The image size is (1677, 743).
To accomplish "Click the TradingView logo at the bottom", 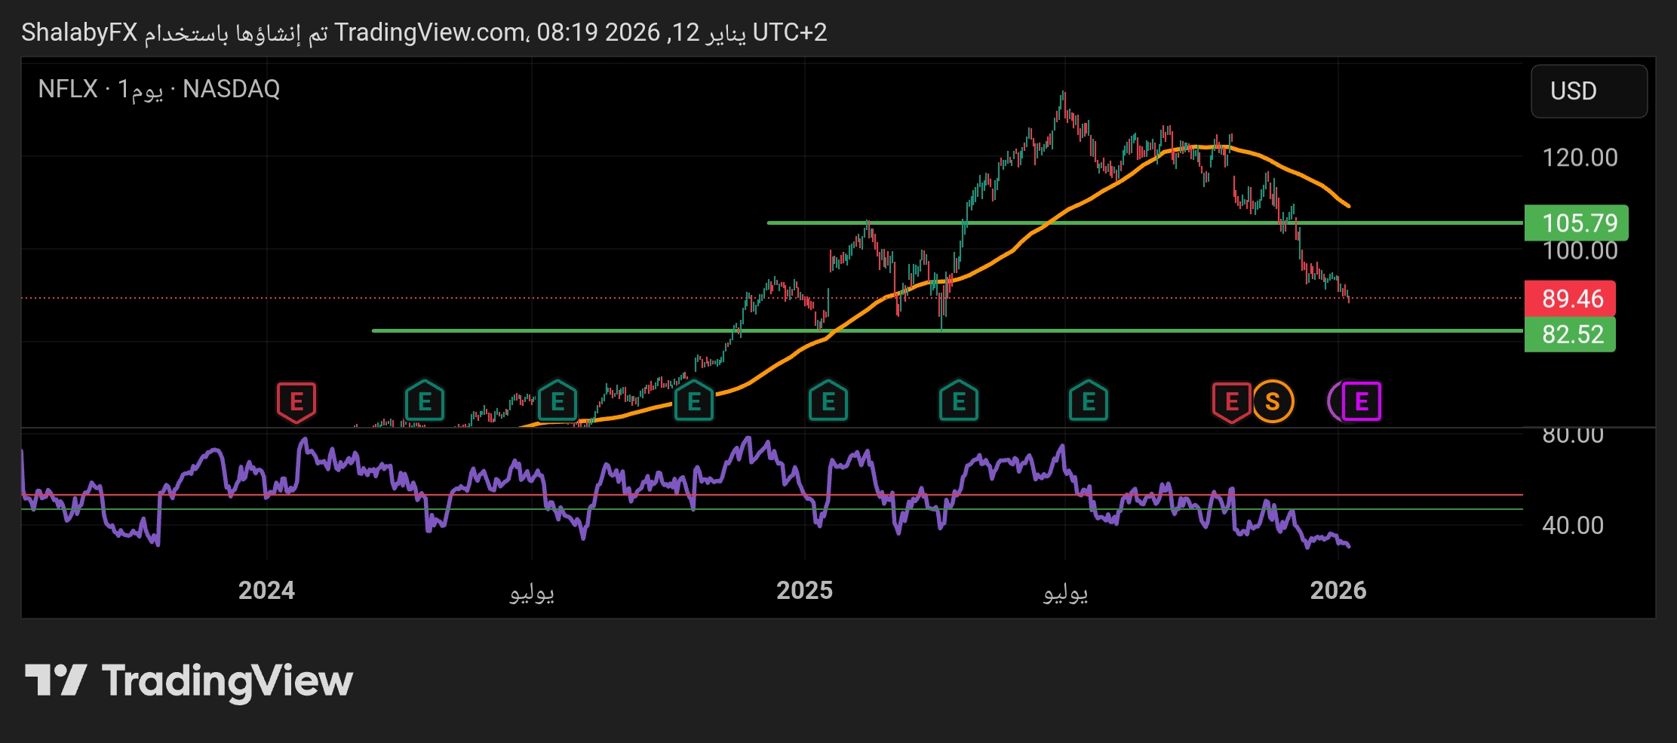I will [189, 681].
